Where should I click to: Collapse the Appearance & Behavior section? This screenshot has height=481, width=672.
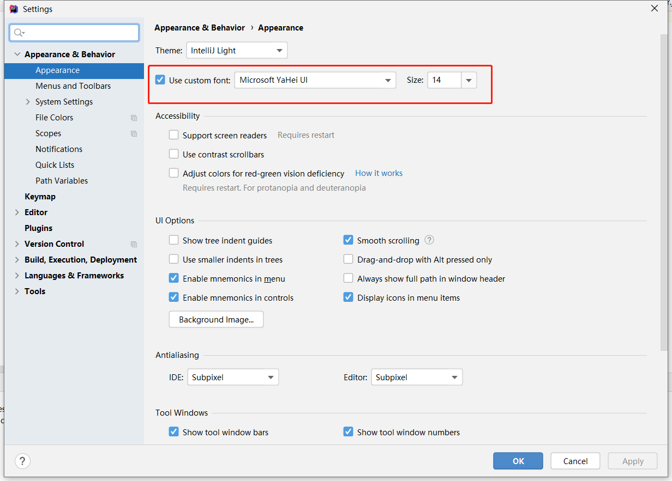tap(17, 54)
